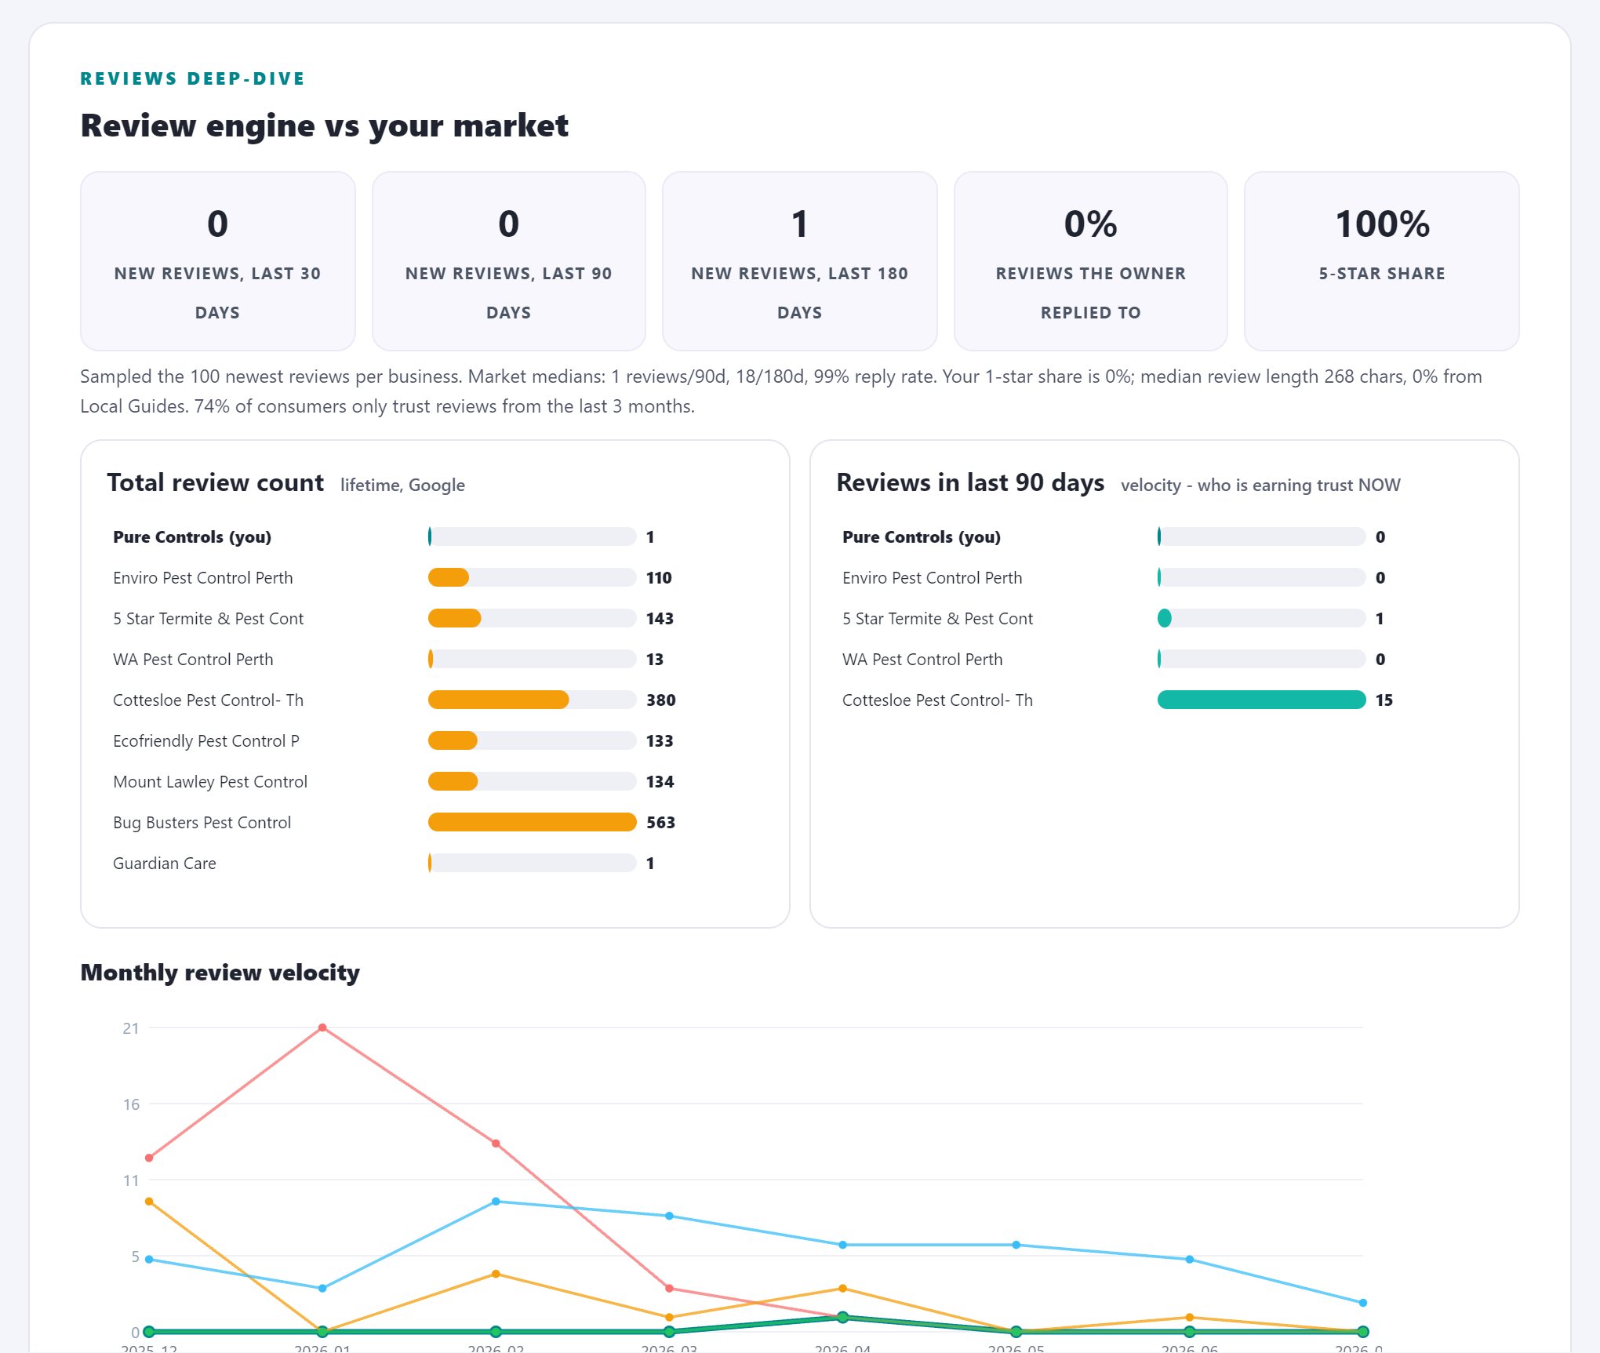
Task: Click the 'Guardian Care' row label
Action: pos(165,864)
